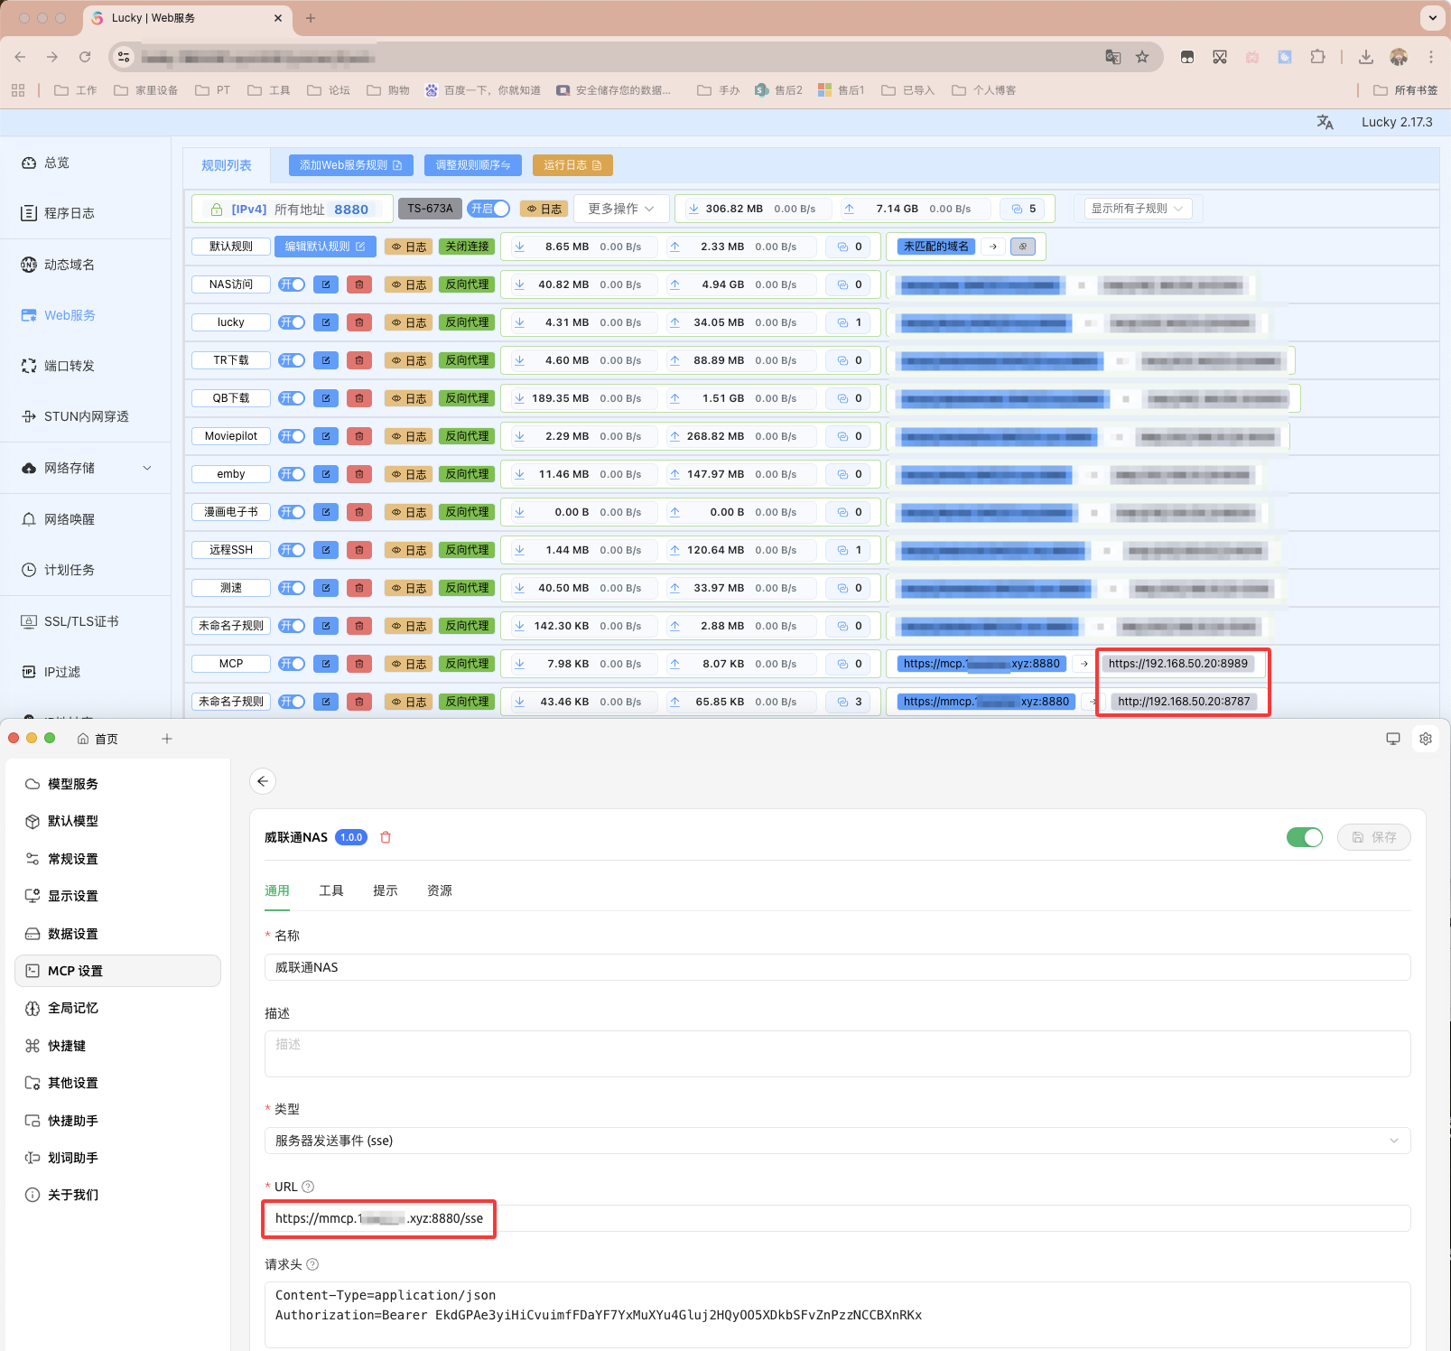Click the back arrow in MCP settings
Viewport: 1451px width, 1351px height.
263,781
